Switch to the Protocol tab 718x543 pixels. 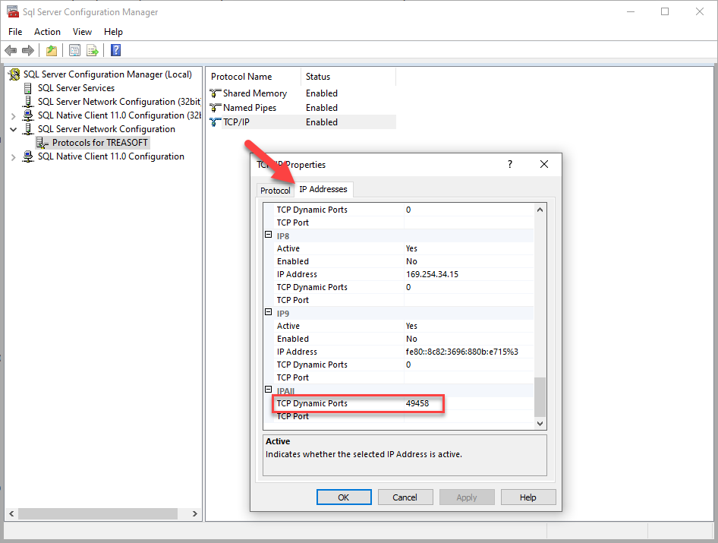point(275,191)
